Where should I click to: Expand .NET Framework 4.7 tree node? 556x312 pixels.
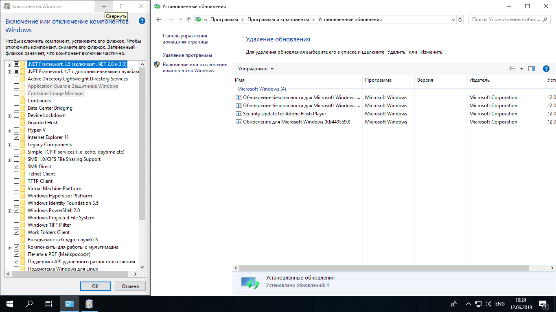9,71
